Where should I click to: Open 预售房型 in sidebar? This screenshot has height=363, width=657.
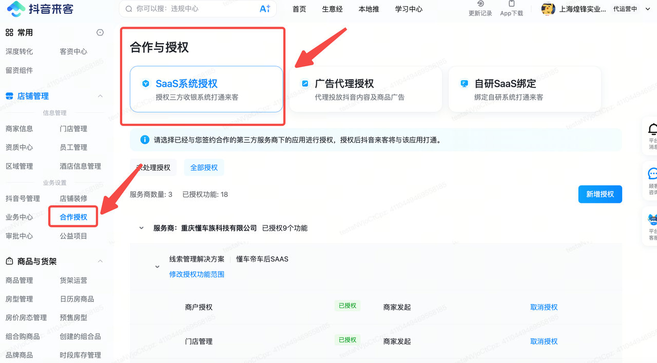pyautogui.click(x=73, y=318)
